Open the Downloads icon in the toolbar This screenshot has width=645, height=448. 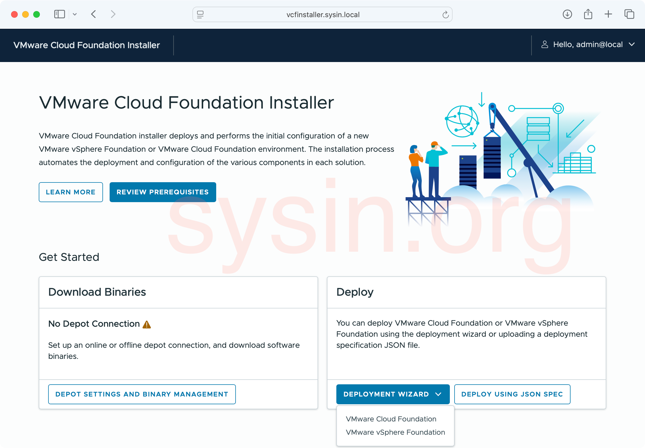[x=567, y=14]
